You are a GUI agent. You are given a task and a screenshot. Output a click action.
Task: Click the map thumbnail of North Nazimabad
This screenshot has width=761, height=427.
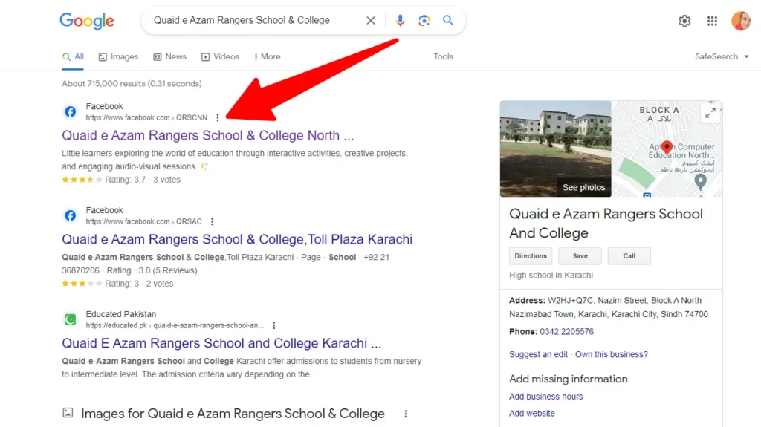click(x=667, y=149)
